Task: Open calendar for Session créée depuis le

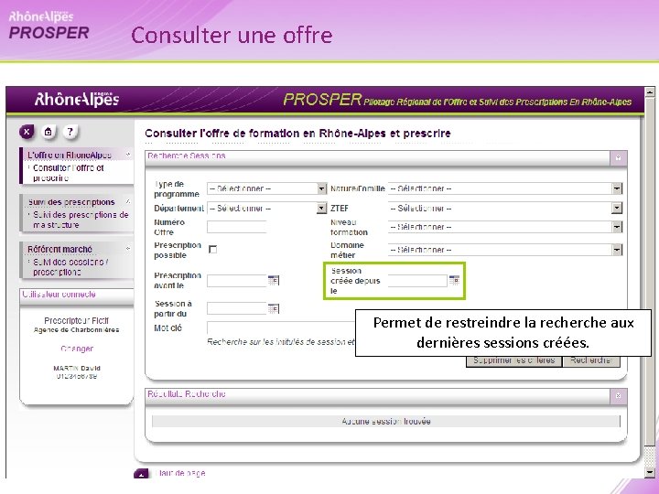Action: (x=454, y=280)
